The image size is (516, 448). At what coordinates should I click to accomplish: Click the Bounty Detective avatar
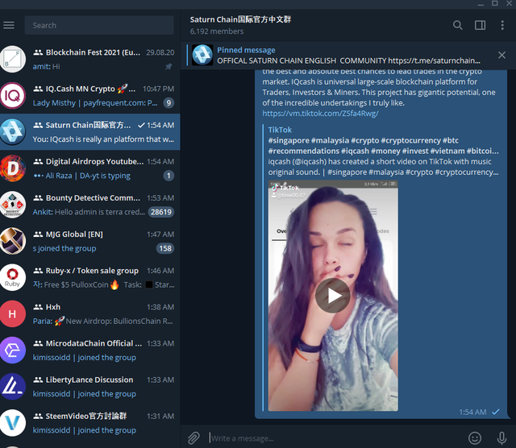[x=13, y=205]
